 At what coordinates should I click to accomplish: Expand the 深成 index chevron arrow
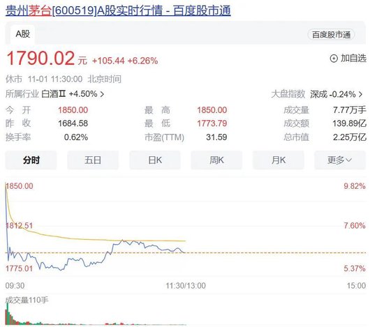(360, 94)
